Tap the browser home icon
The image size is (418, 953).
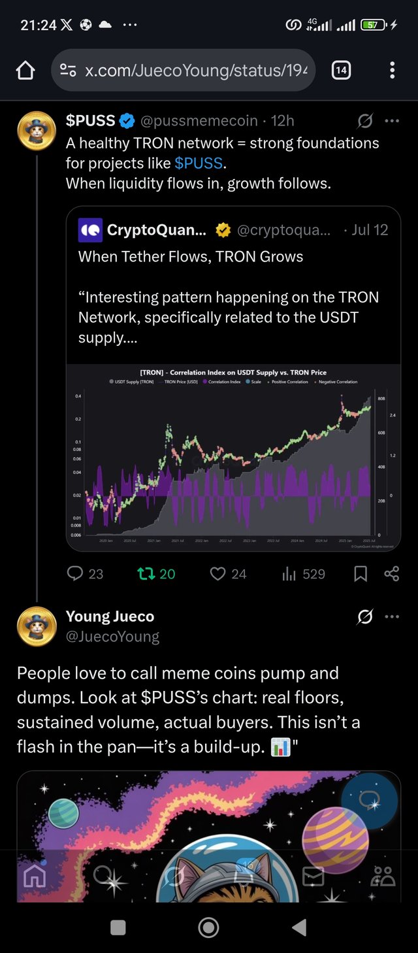25,70
